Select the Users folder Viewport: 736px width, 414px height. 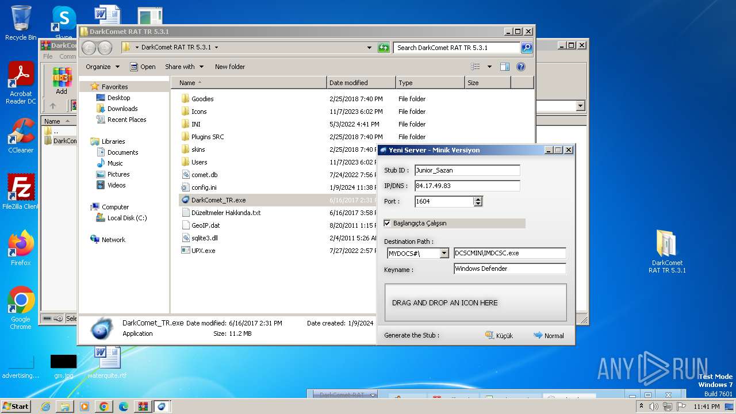(x=199, y=162)
